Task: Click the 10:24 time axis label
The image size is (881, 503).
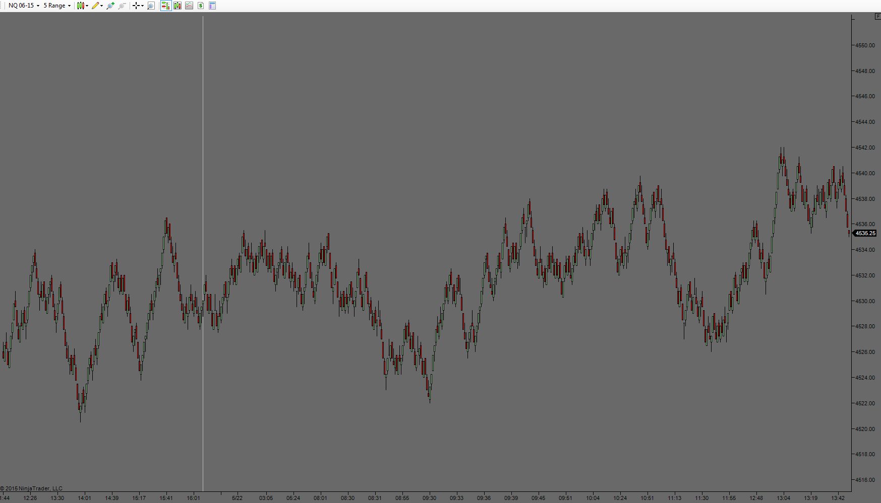Action: [x=620, y=498]
